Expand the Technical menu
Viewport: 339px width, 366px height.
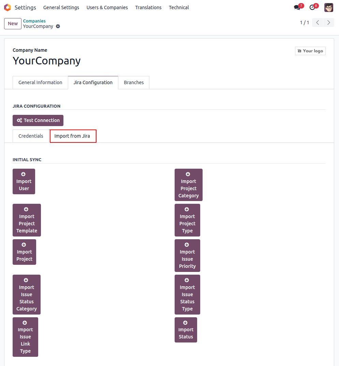coord(179,7)
